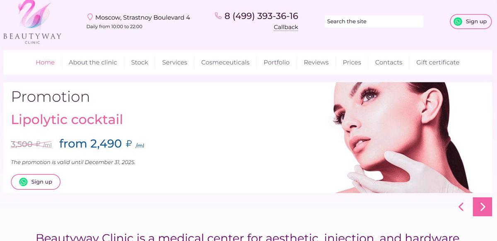This screenshot has height=241, width=497.
Task: Focus the Search the site field
Action: [x=374, y=22]
